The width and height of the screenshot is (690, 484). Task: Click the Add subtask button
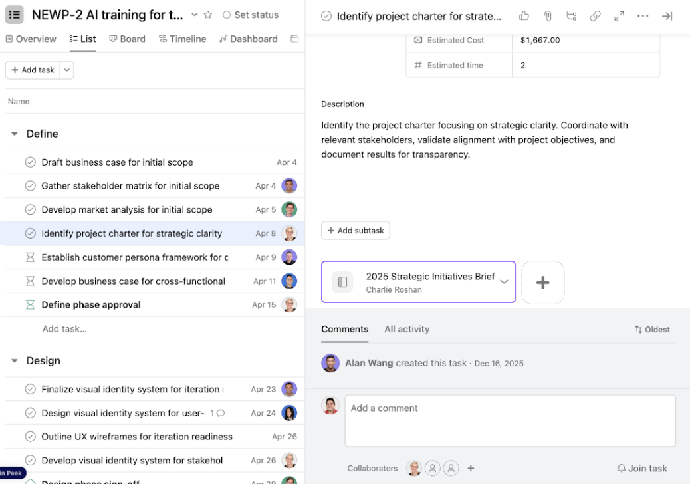tap(356, 231)
